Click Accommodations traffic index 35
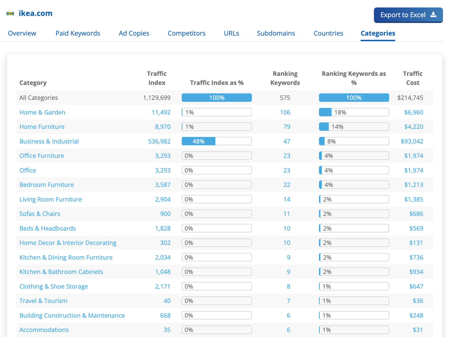449x337 pixels. pos(167,330)
